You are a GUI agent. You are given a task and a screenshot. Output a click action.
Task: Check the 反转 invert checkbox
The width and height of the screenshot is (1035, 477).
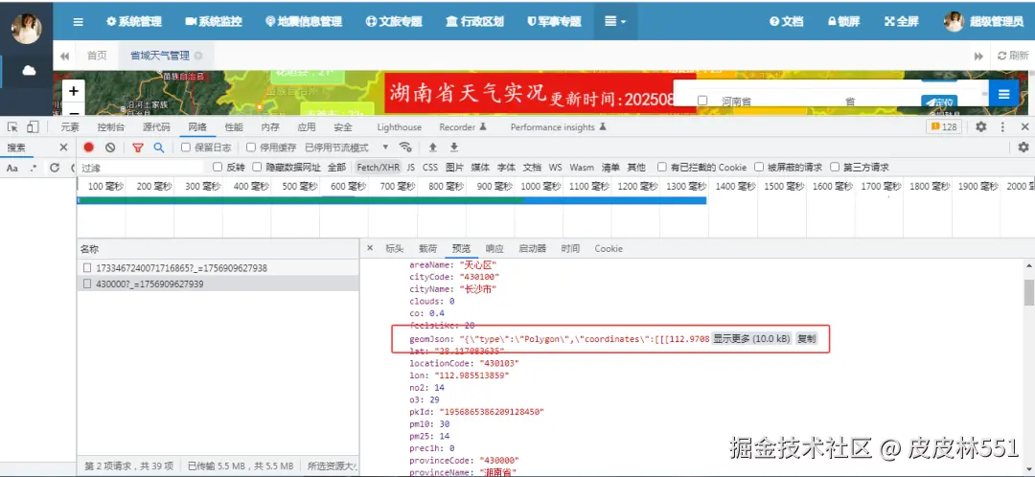[x=218, y=167]
